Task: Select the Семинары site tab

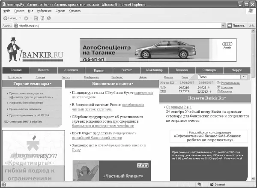Action: click(209, 70)
